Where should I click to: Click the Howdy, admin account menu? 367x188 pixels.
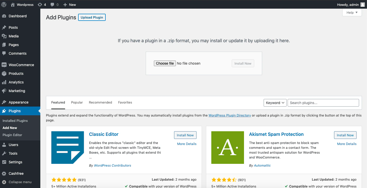click(351, 5)
